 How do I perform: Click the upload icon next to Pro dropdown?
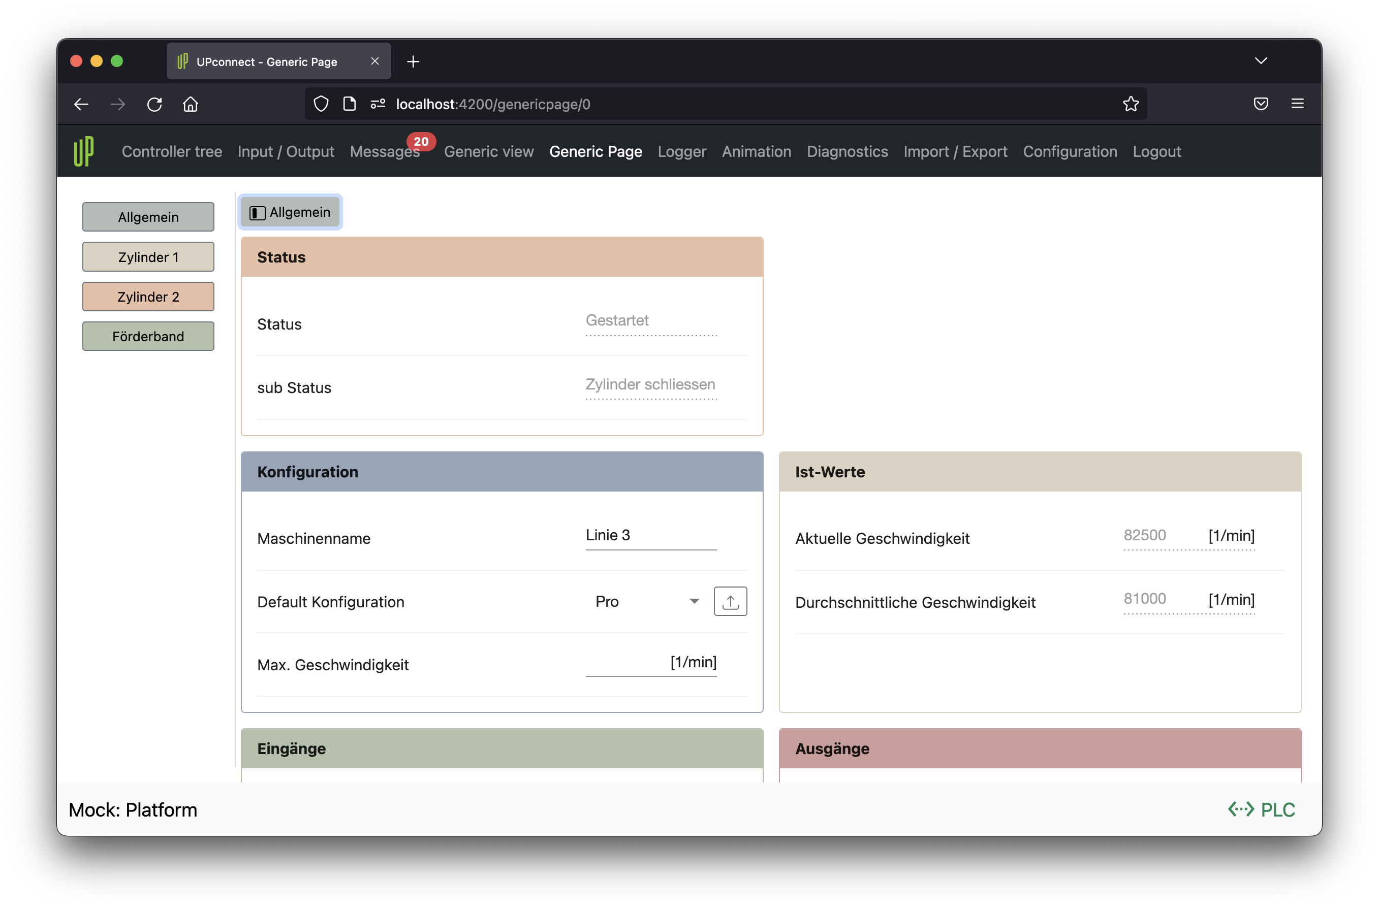tap(730, 601)
